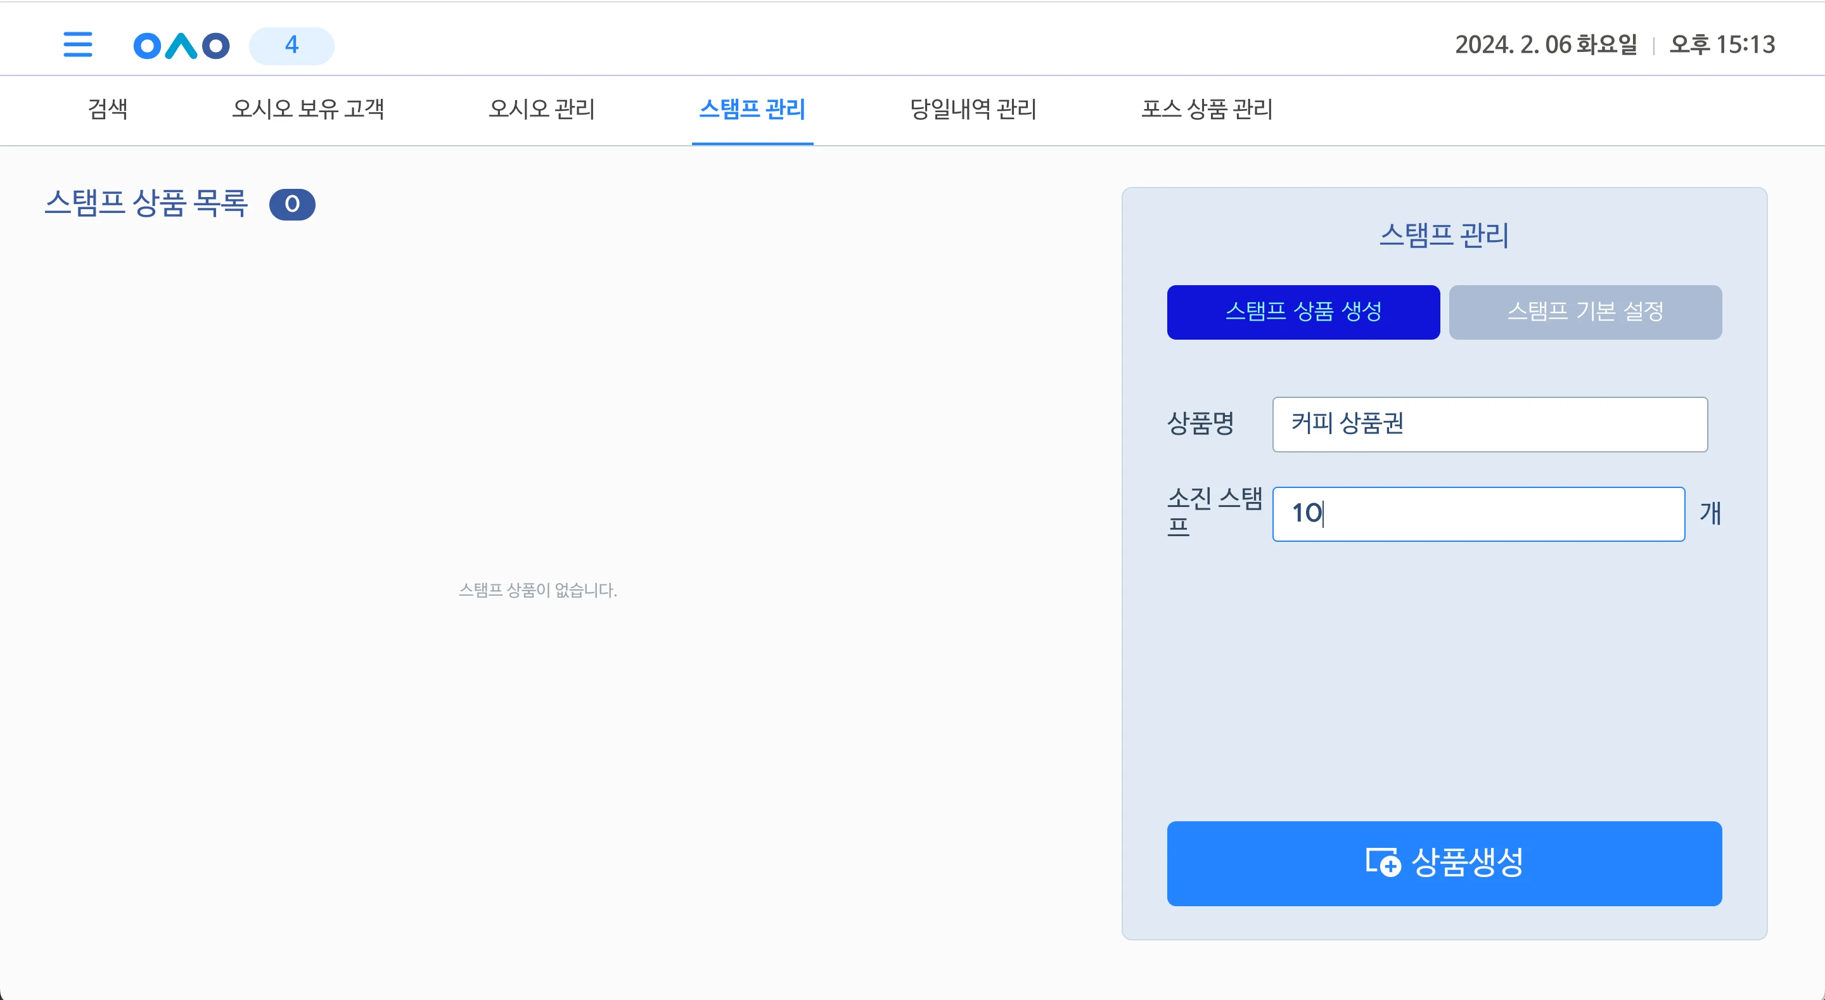Select the 스탬프 상품 생성 toggle button
Screen dimensions: 1825x1000
pos(1303,312)
